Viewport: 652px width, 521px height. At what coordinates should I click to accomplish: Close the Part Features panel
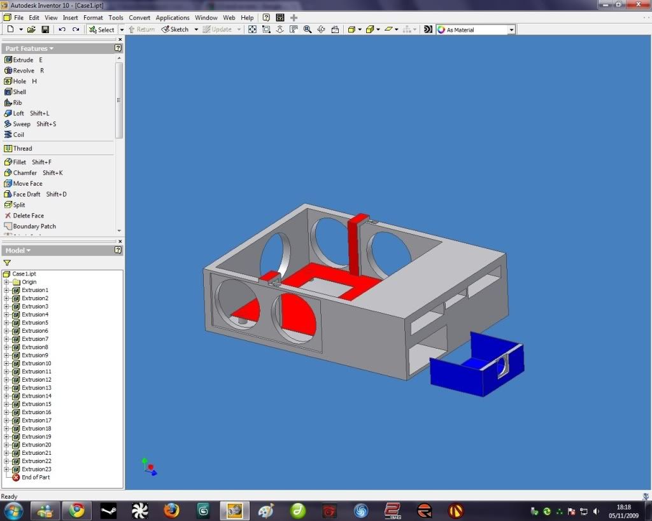[120, 39]
